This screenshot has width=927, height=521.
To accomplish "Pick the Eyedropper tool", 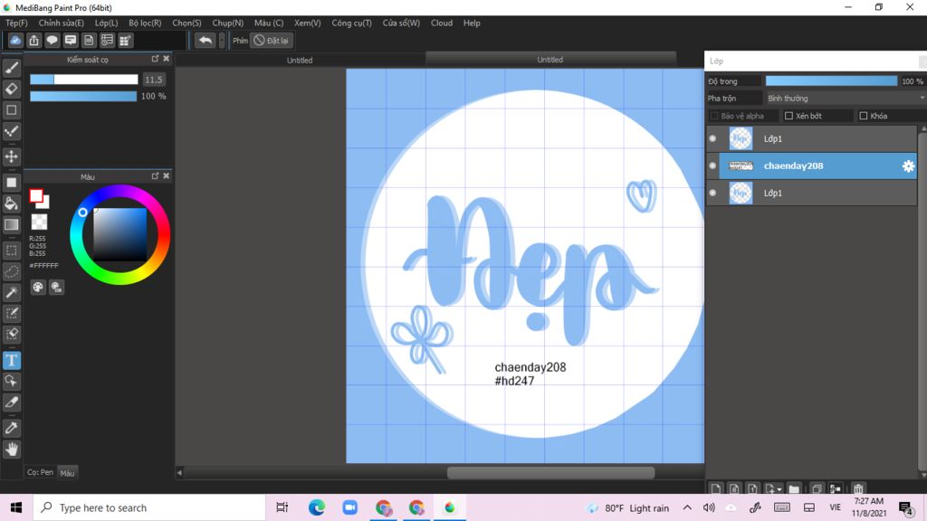I will click(11, 428).
